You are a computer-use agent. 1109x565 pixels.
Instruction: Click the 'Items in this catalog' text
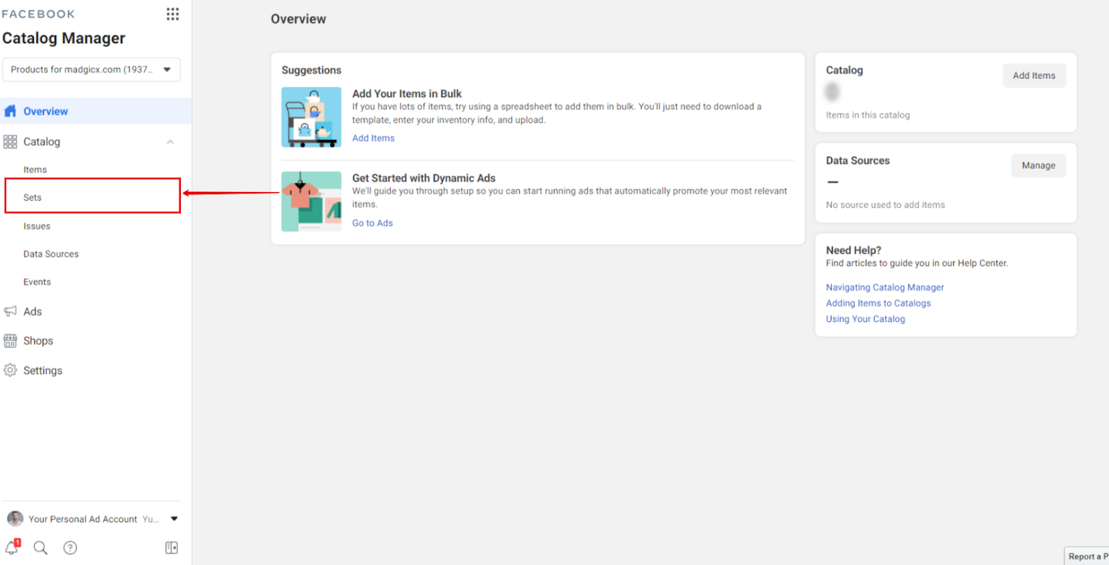point(868,115)
